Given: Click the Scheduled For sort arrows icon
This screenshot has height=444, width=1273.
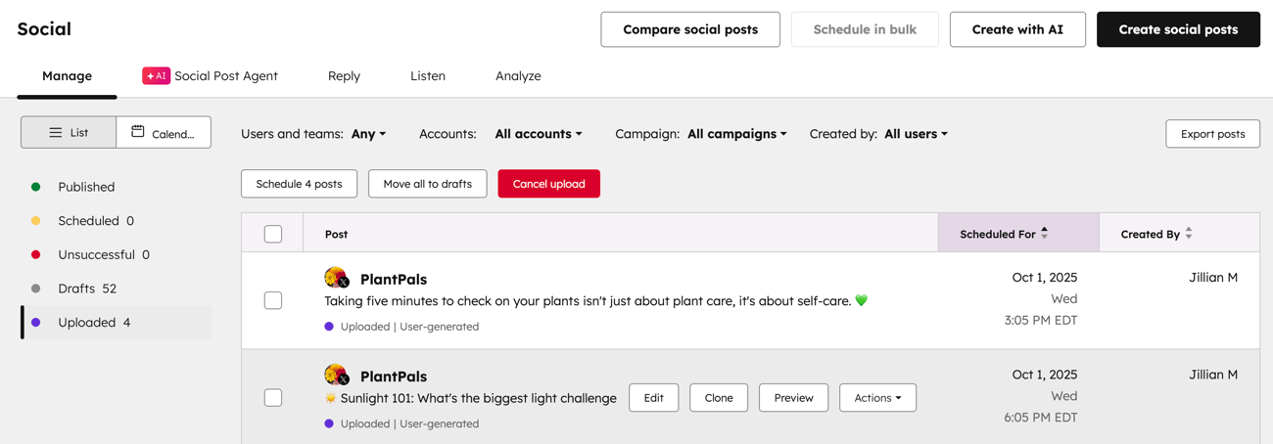Looking at the screenshot, I should [x=1045, y=233].
